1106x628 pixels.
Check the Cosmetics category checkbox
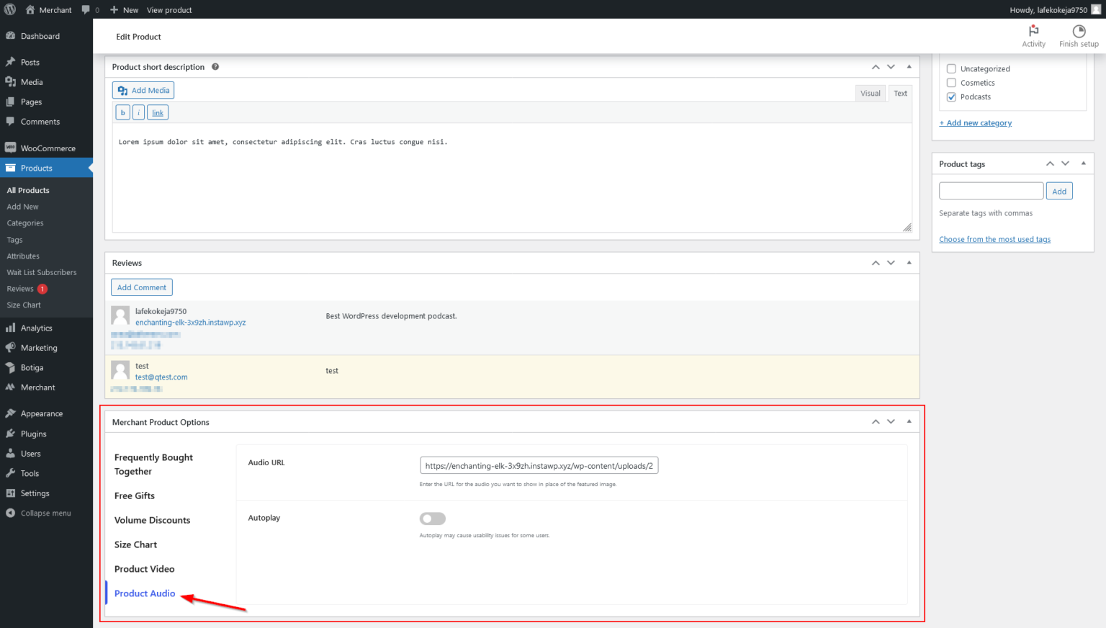[x=951, y=83]
